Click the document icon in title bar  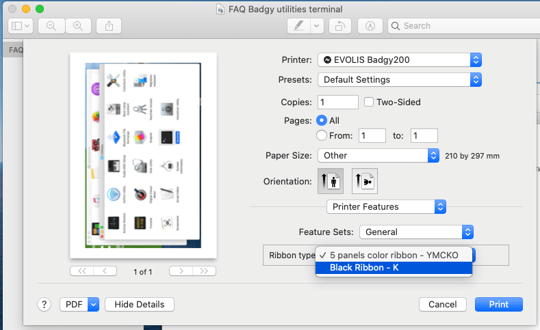coord(220,9)
